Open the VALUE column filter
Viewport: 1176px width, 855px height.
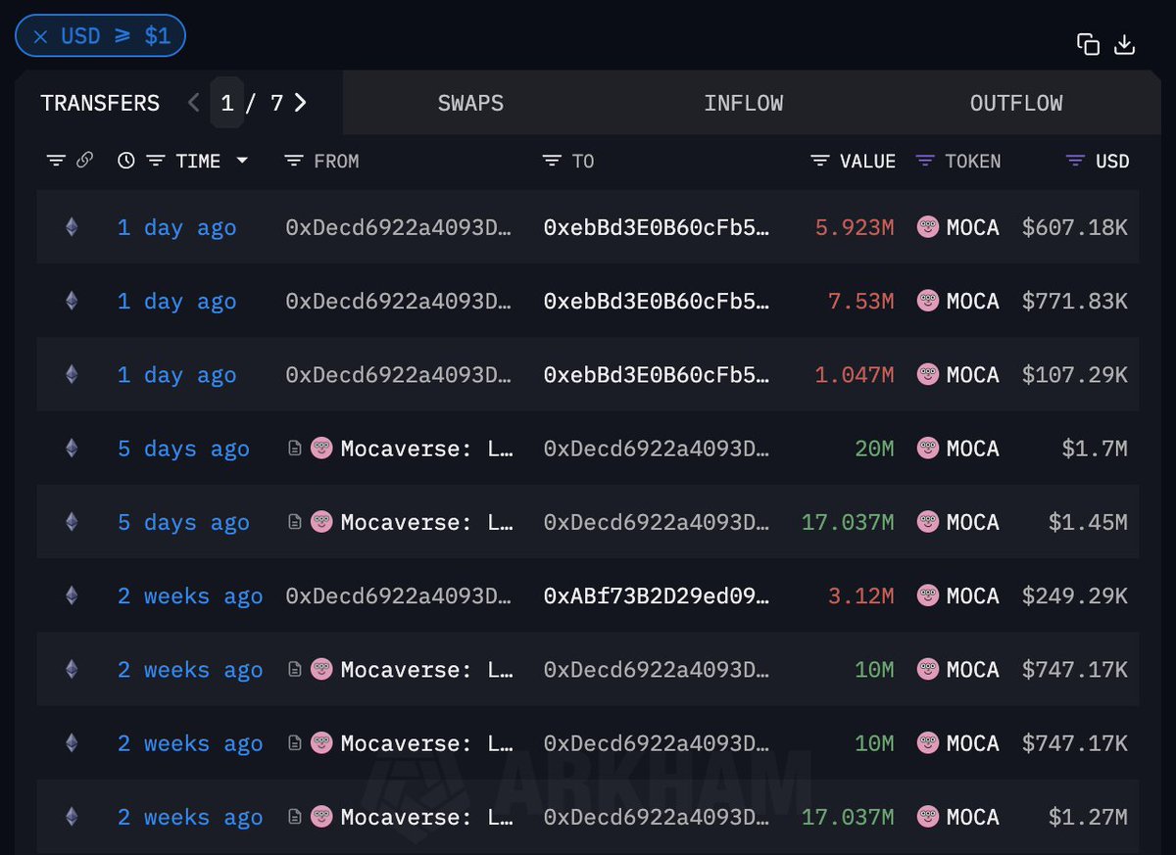(x=820, y=161)
